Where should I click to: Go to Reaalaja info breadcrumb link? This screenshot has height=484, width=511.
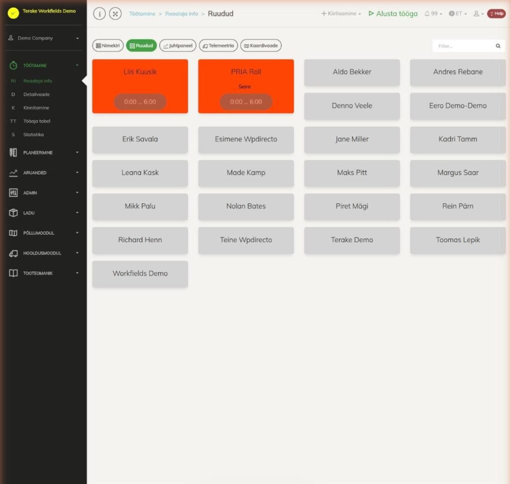182,13
